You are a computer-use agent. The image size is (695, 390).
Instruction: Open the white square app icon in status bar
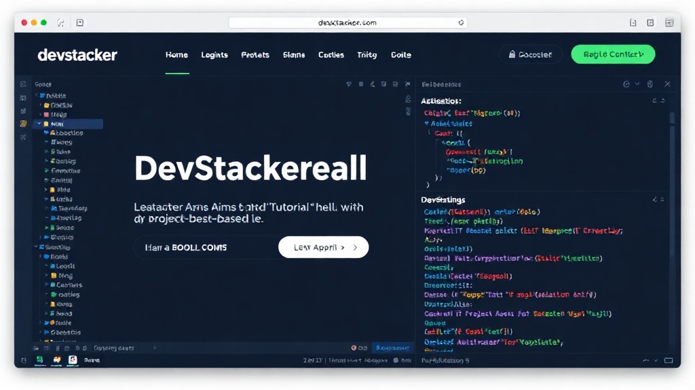pos(73,360)
